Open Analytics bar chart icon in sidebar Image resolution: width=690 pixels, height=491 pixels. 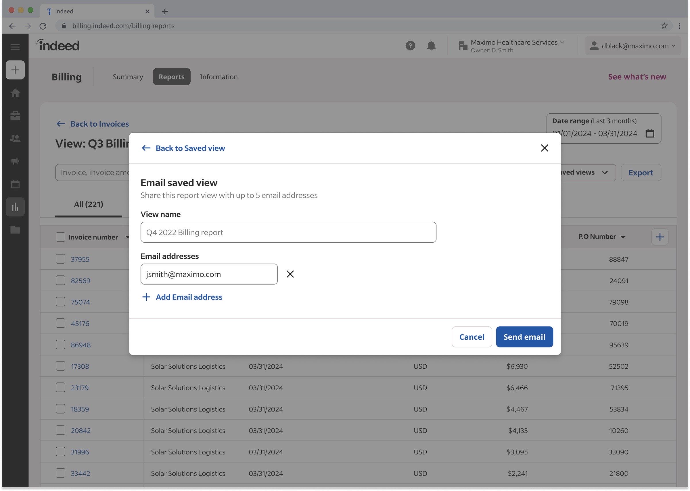[x=15, y=207]
